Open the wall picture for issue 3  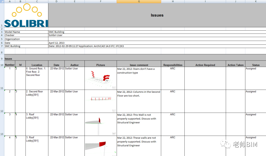click(x=101, y=124)
